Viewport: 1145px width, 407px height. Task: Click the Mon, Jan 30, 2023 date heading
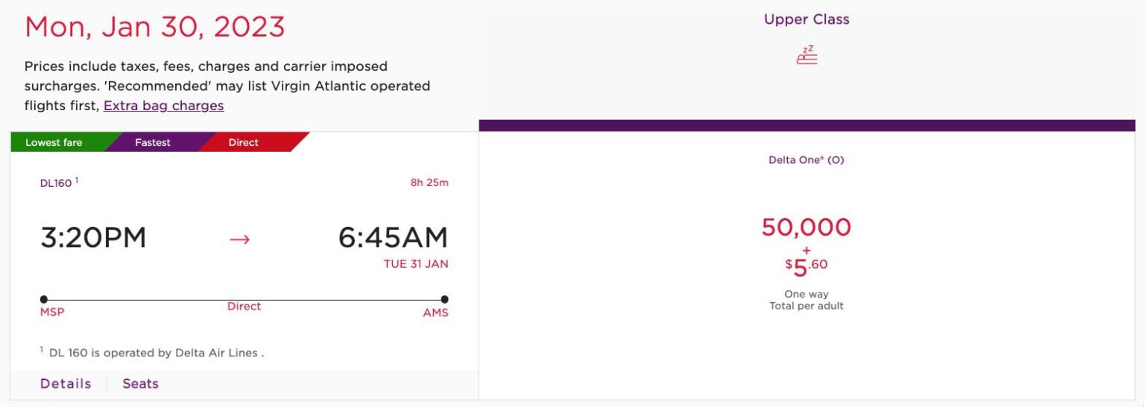coord(155,28)
